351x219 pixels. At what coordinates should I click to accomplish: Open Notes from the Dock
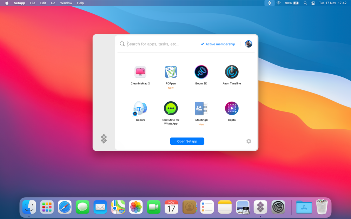point(225,207)
